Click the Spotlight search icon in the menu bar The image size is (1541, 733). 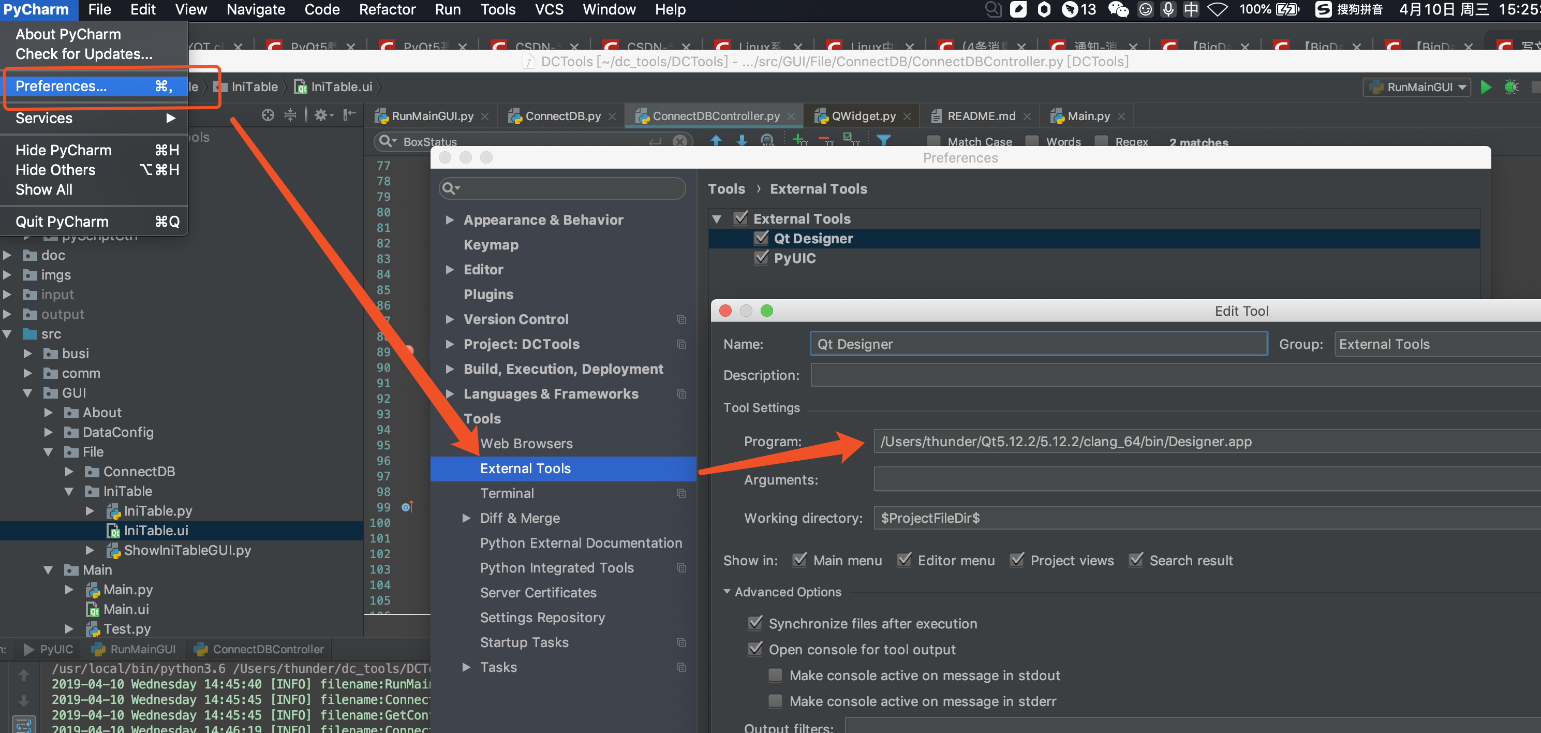(992, 9)
